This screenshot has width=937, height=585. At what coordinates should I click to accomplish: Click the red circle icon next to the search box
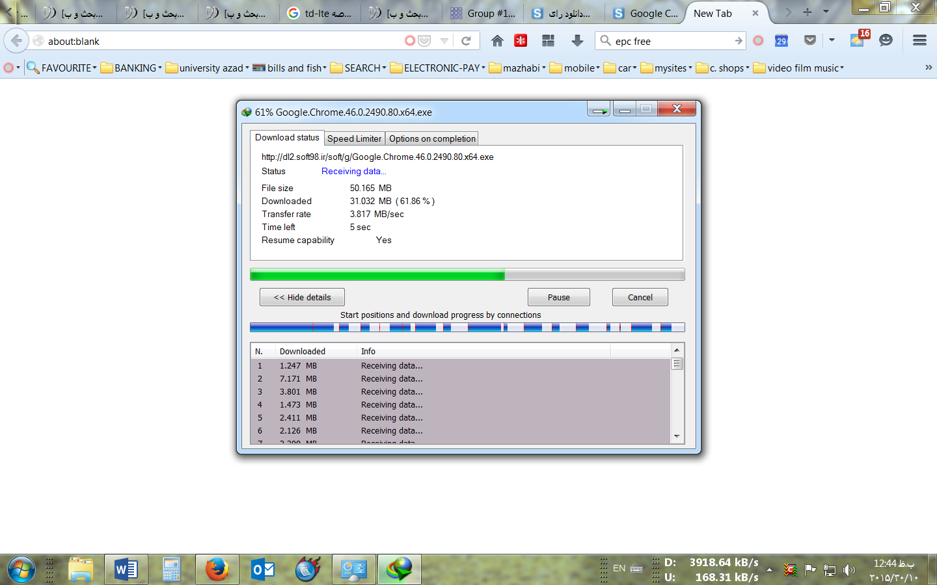pos(758,41)
